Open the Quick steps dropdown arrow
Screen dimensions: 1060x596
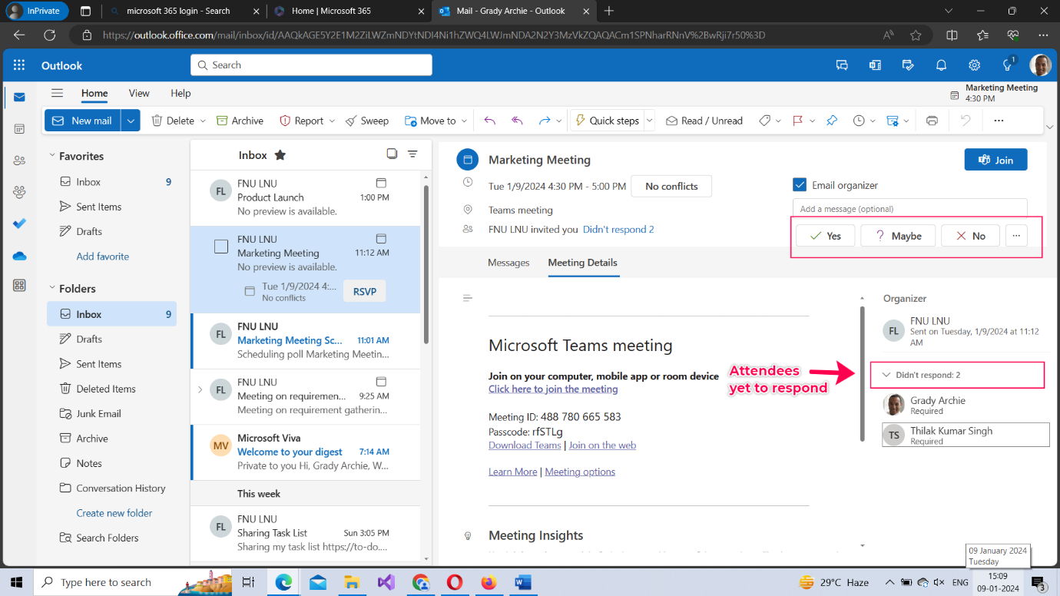click(x=649, y=121)
